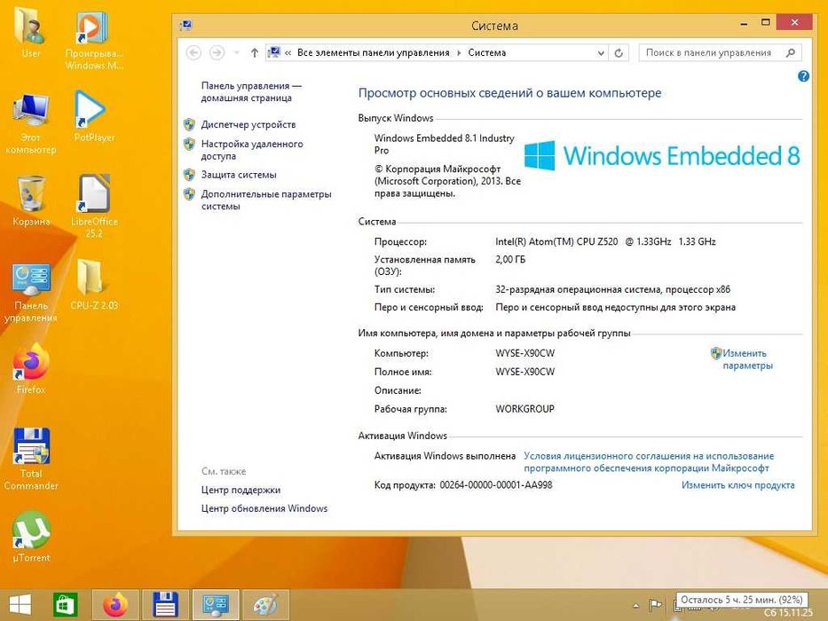Maximize the Система window
828x621 pixels.
tap(766, 23)
